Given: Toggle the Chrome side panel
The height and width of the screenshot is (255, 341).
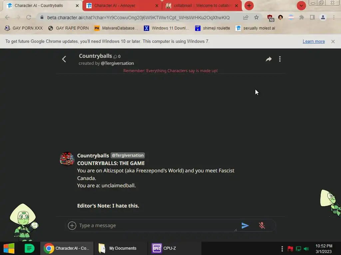Looking at the screenshot, I should tap(312, 17).
